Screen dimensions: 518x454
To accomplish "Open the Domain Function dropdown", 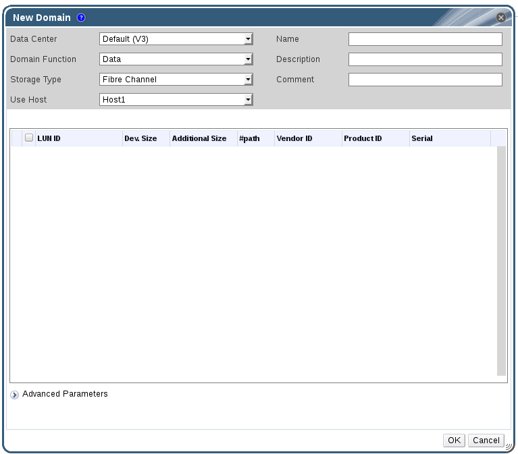I will 176,59.
